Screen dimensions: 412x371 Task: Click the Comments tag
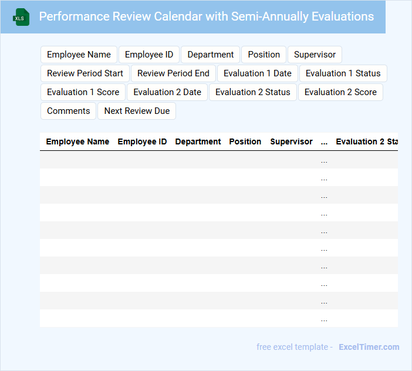[68, 111]
